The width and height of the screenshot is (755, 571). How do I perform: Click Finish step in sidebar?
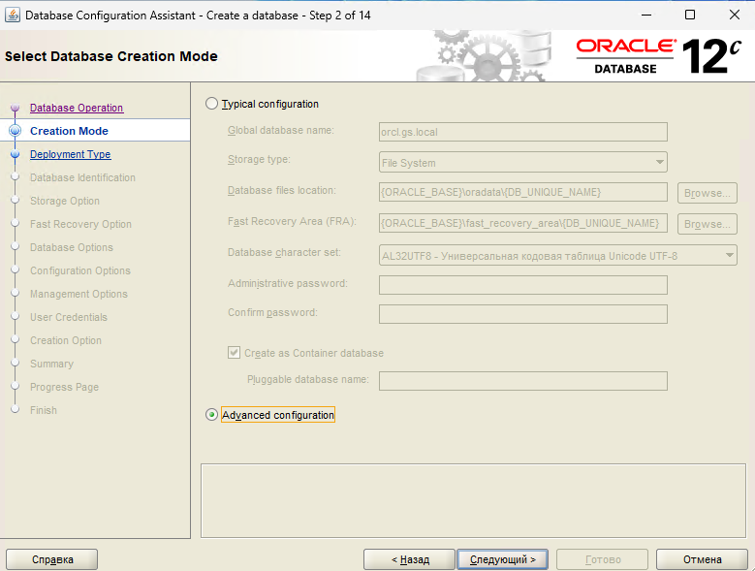click(x=44, y=410)
